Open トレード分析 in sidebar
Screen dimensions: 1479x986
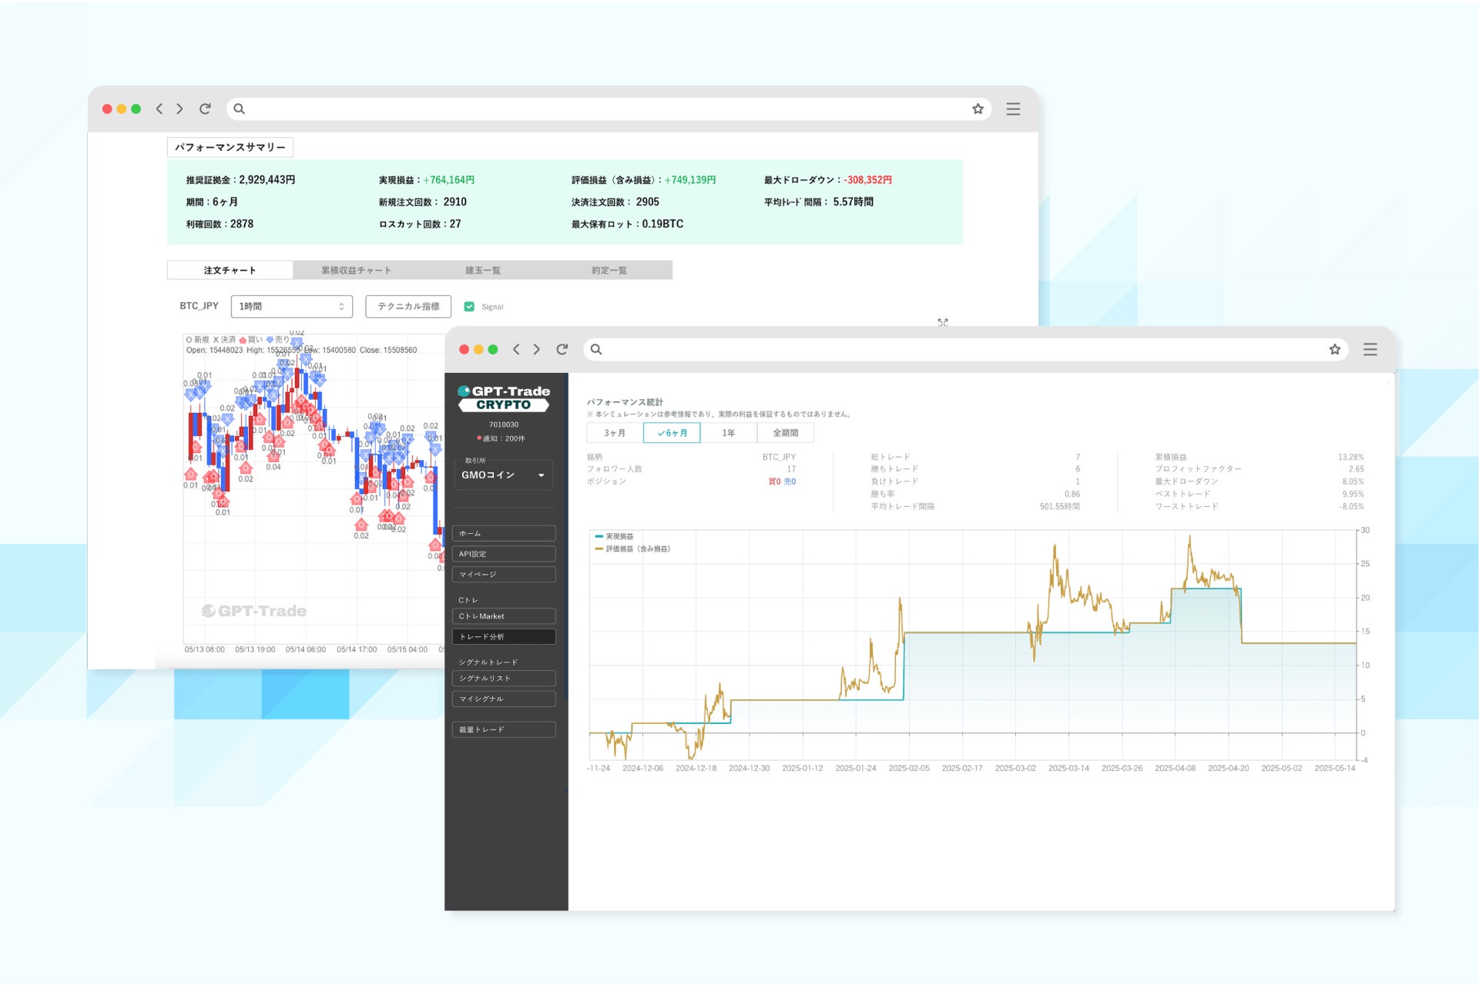tap(504, 636)
